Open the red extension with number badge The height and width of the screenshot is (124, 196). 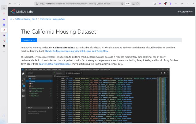coord(165,3)
